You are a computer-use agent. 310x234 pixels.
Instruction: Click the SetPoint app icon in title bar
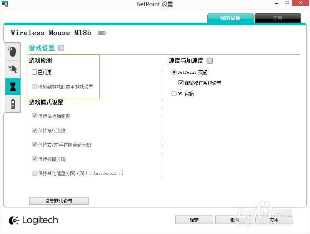tap(5, 3)
